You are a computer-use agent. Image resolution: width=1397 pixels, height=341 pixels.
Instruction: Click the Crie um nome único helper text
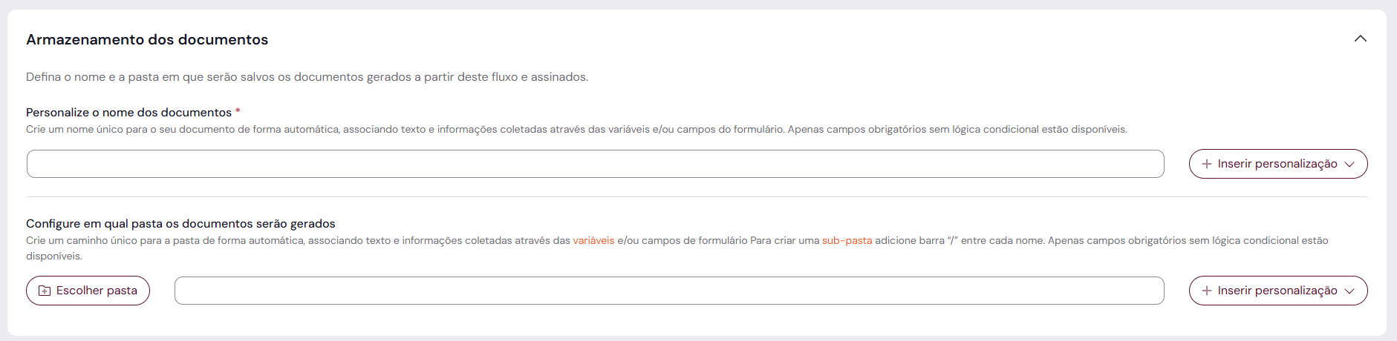(576, 129)
